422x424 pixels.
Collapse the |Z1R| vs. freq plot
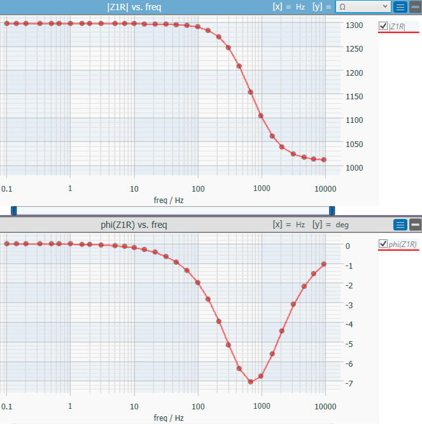416,7
